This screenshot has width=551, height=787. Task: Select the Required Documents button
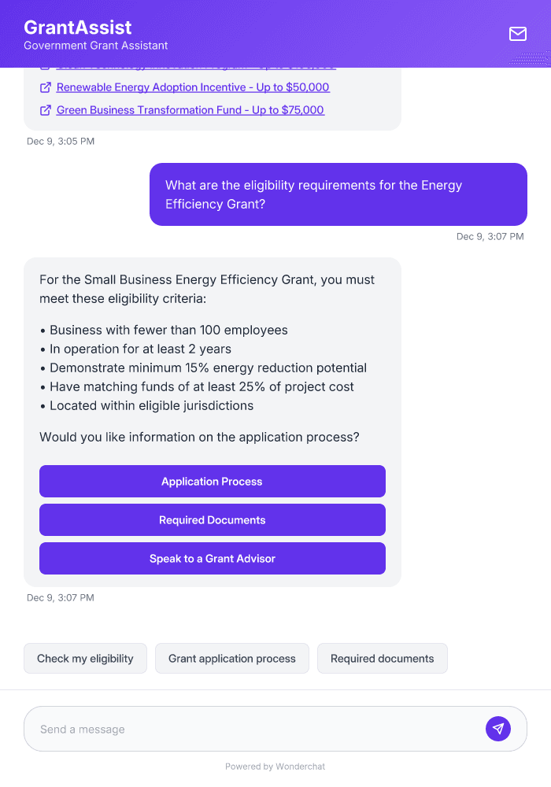(212, 519)
